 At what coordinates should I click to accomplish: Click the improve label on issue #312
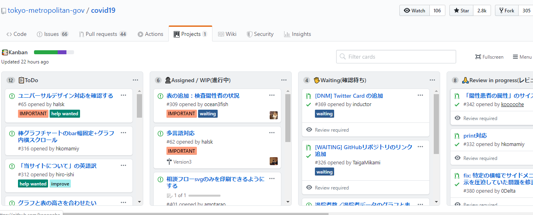click(x=60, y=184)
